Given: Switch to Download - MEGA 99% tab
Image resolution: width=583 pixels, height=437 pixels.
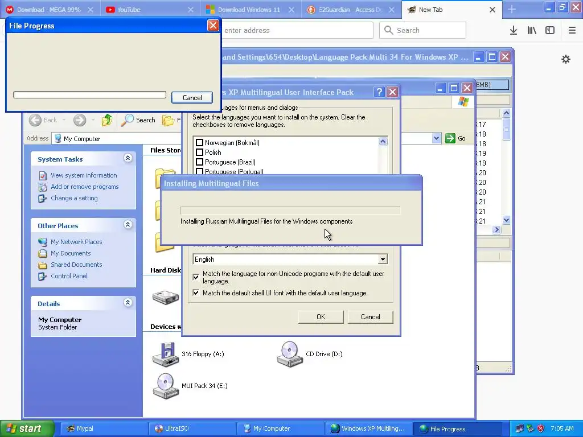Looking at the screenshot, I should (x=50, y=10).
